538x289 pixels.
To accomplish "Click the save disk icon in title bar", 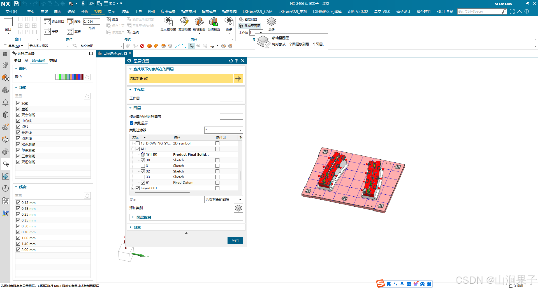I will (17, 4).
